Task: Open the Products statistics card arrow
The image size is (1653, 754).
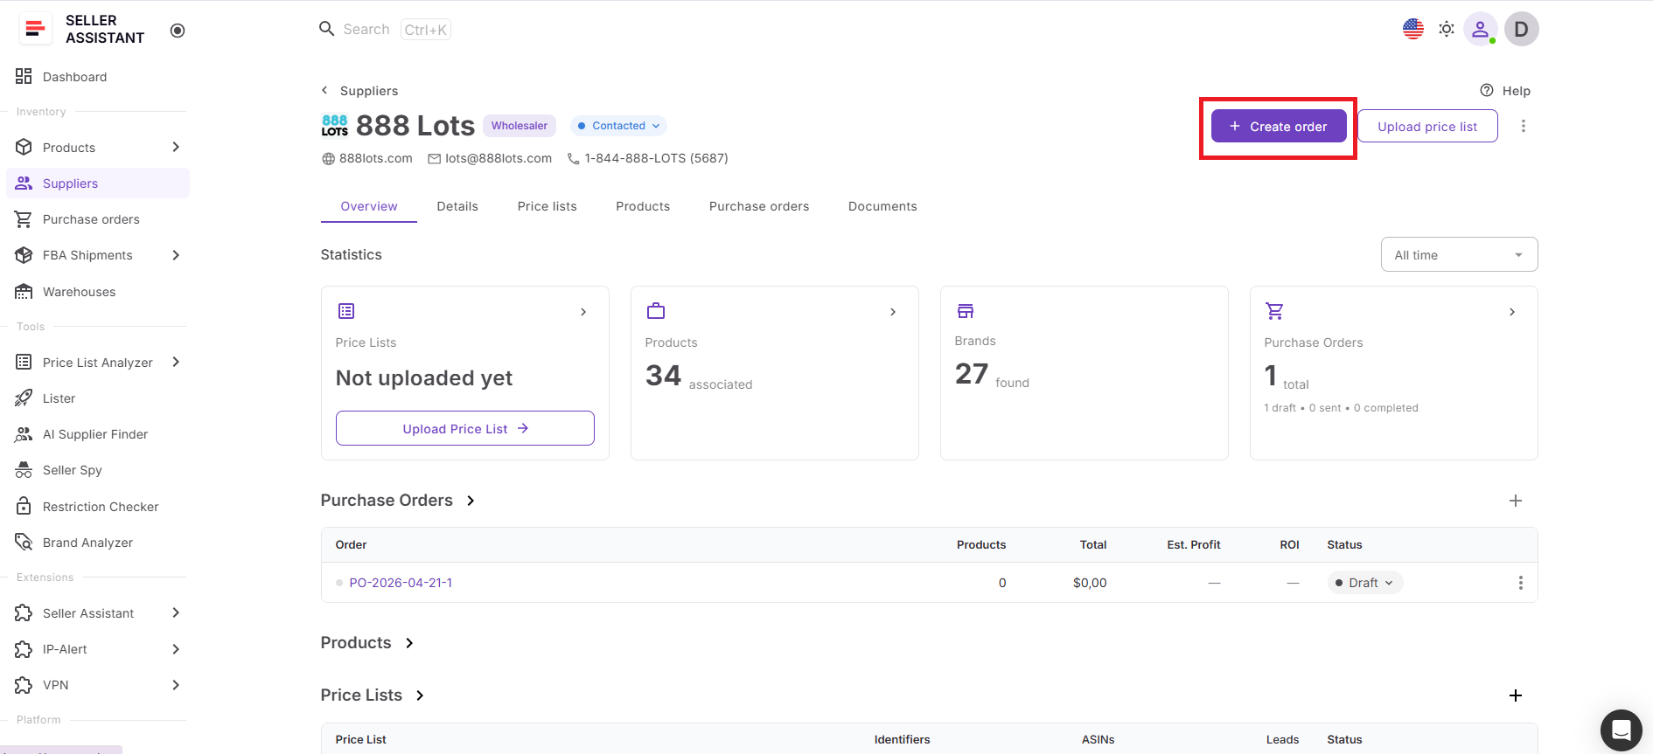Action: tap(893, 312)
